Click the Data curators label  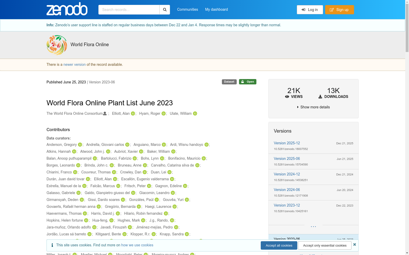point(59,138)
